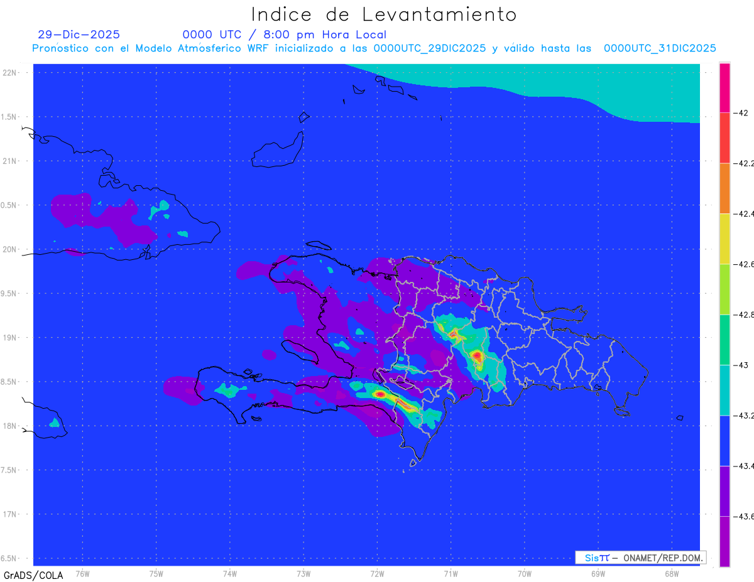
Task: Select the date label '29-Dic-2025'
Action: pyautogui.click(x=79, y=35)
